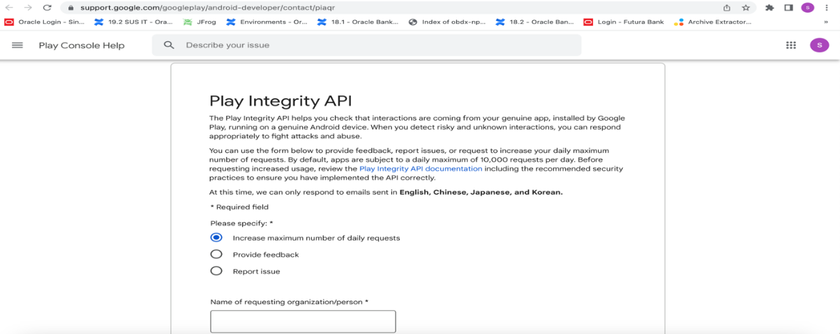This screenshot has width=840, height=334.
Task: Reload the page with browser refresh
Action: 47,8
